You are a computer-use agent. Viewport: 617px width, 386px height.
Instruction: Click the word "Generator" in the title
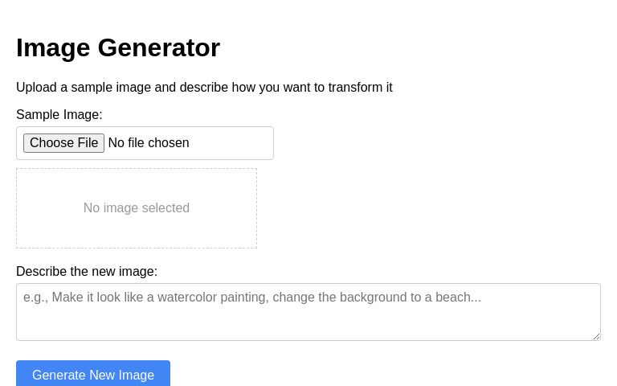[159, 48]
